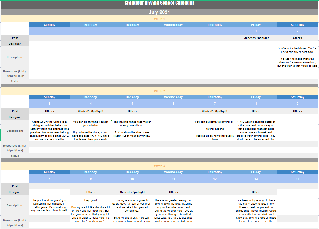The height and width of the screenshot is (229, 319).
Task: Select date cell 7 under Week 2 Thursday
Action: [215, 104]
